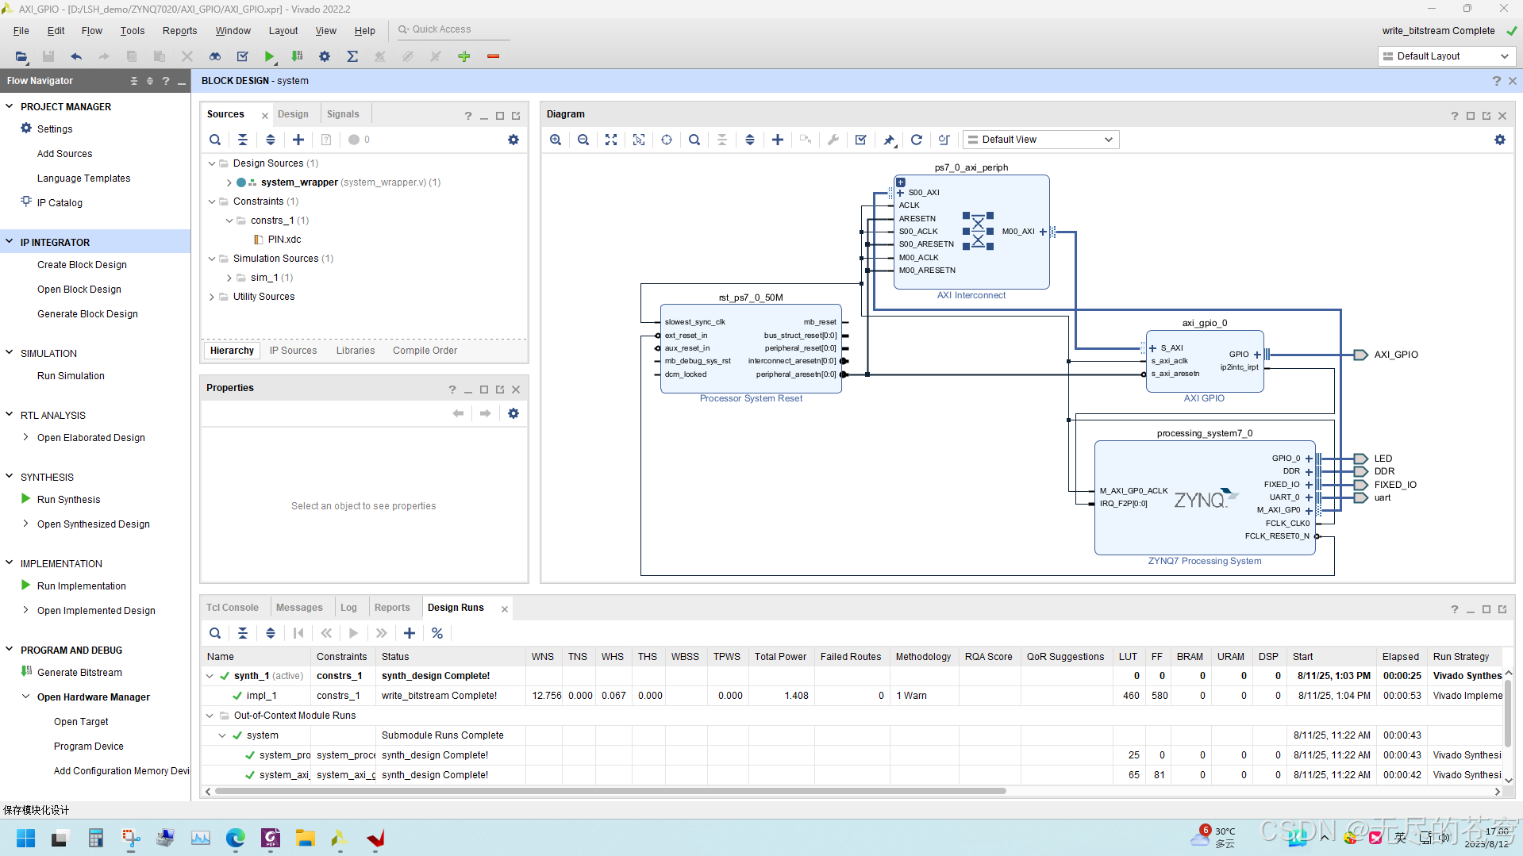The height and width of the screenshot is (856, 1523).
Task: Zoom in on the block diagram
Action: [x=556, y=140]
